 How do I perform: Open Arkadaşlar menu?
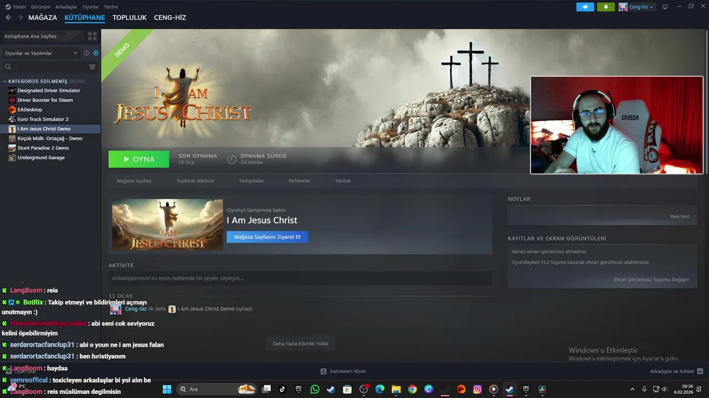pos(66,7)
